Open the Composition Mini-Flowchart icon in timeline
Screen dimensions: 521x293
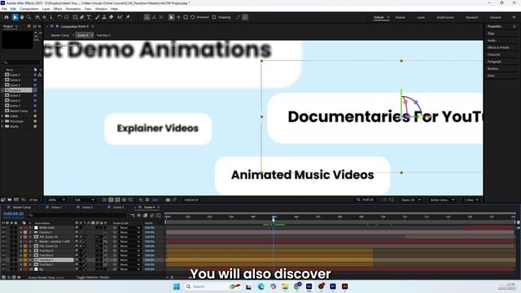133,215
